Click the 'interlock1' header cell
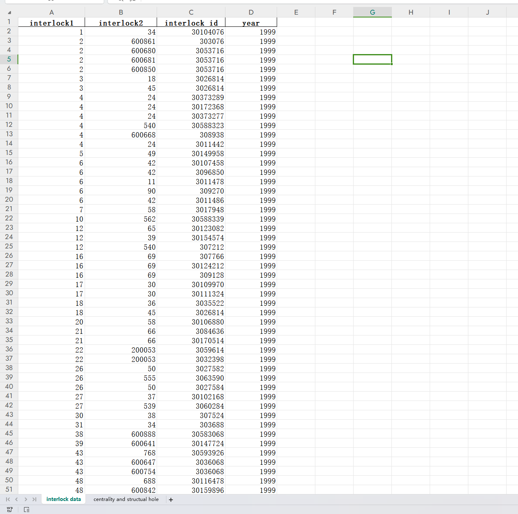The image size is (518, 514). coord(52,23)
